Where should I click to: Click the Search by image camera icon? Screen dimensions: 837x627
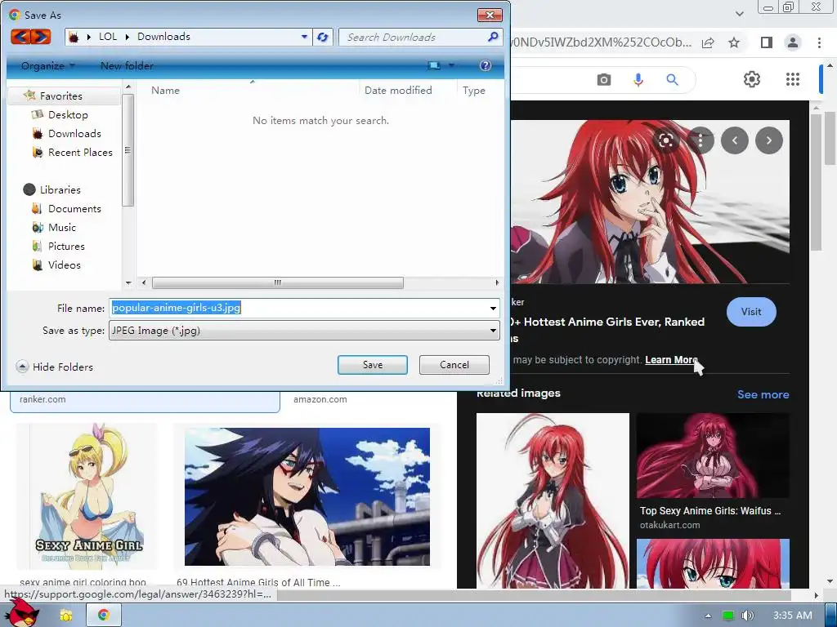coord(604,80)
